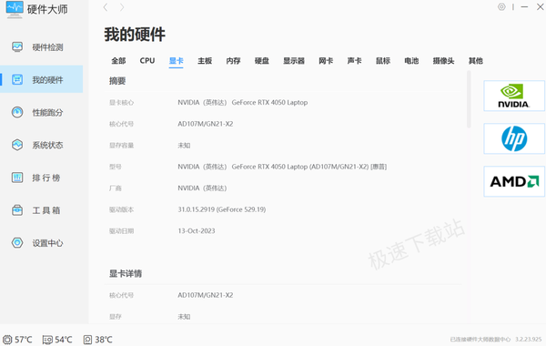Switch to the CPU tab
The width and height of the screenshot is (546, 346).
[147, 61]
